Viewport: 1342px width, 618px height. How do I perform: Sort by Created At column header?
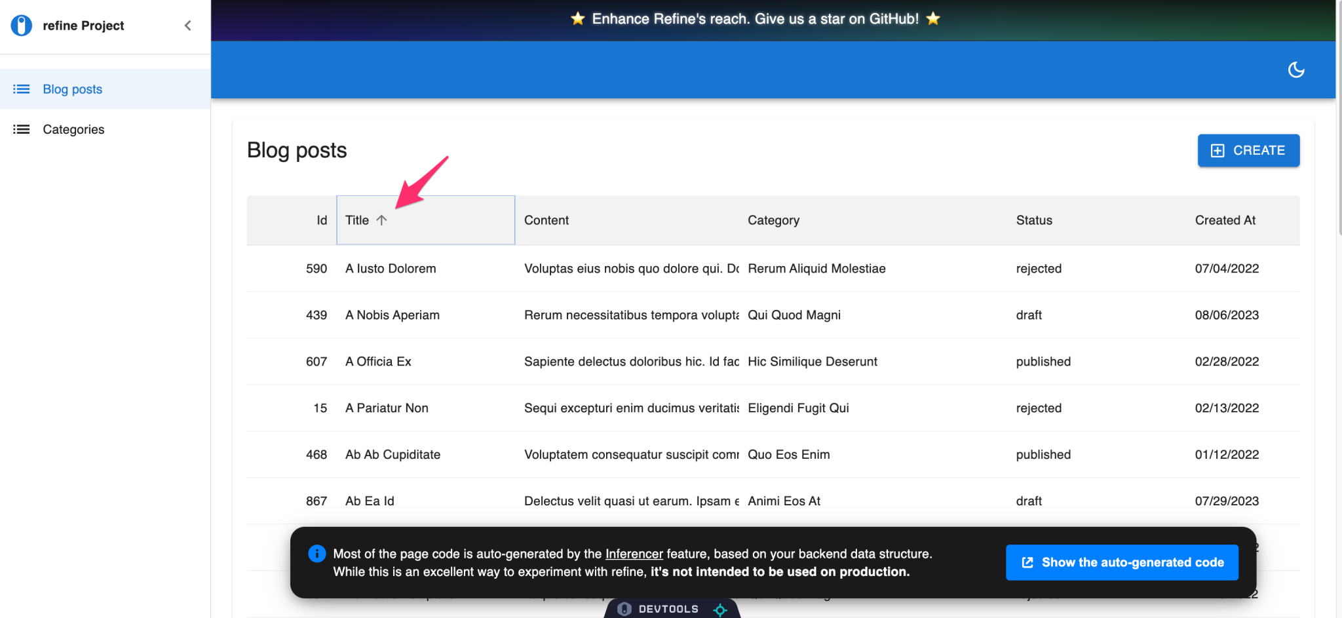tap(1225, 220)
